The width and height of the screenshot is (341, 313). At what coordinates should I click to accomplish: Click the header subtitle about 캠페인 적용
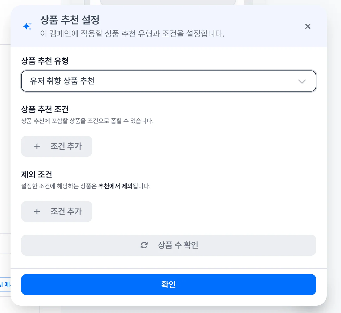(x=132, y=34)
